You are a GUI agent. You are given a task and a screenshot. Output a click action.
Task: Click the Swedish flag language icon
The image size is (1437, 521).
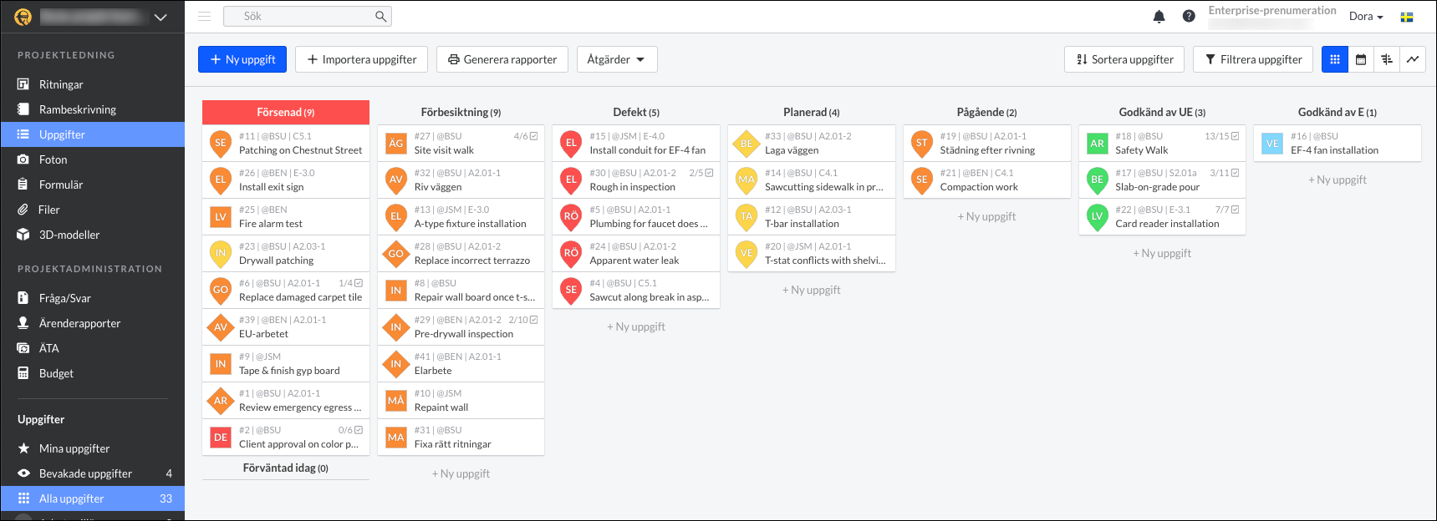pos(1407,17)
